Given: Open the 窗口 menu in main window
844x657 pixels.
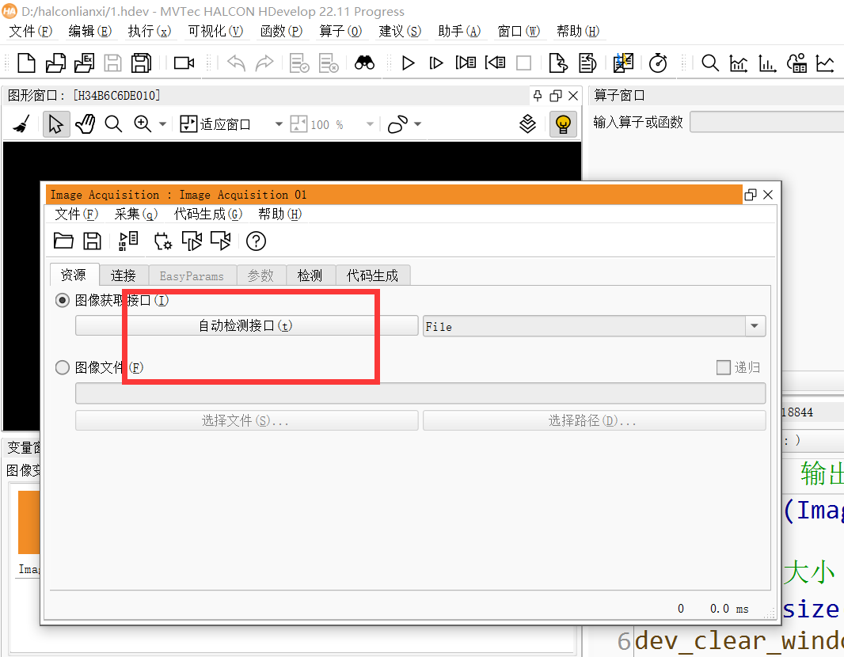Looking at the screenshot, I should [519, 31].
